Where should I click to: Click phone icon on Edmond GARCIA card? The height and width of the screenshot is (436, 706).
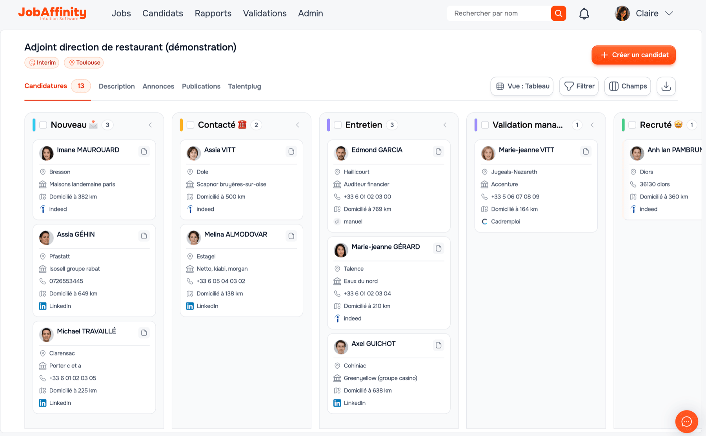[337, 197]
